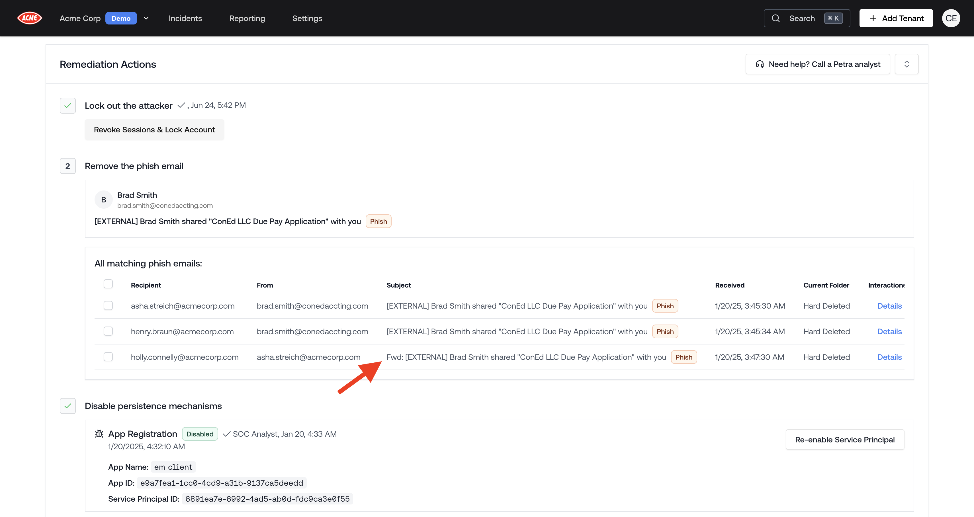
Task: Click the green check for Lock out step
Action: tap(68, 105)
